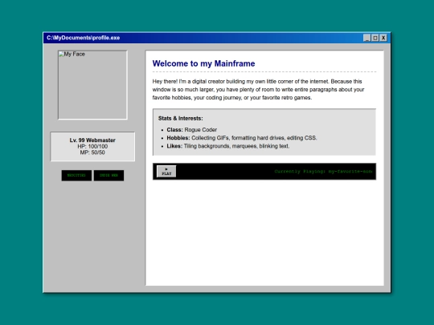Click the HP: 100/100 stat
The height and width of the screenshot is (325, 434).
tap(92, 147)
